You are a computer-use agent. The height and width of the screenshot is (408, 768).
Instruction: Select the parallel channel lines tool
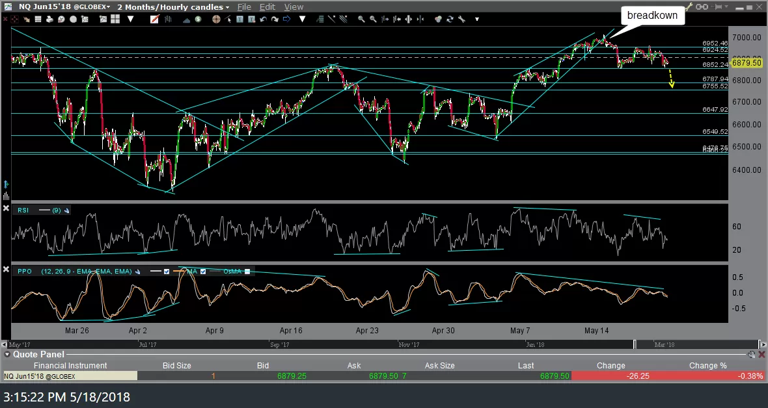[344, 19]
